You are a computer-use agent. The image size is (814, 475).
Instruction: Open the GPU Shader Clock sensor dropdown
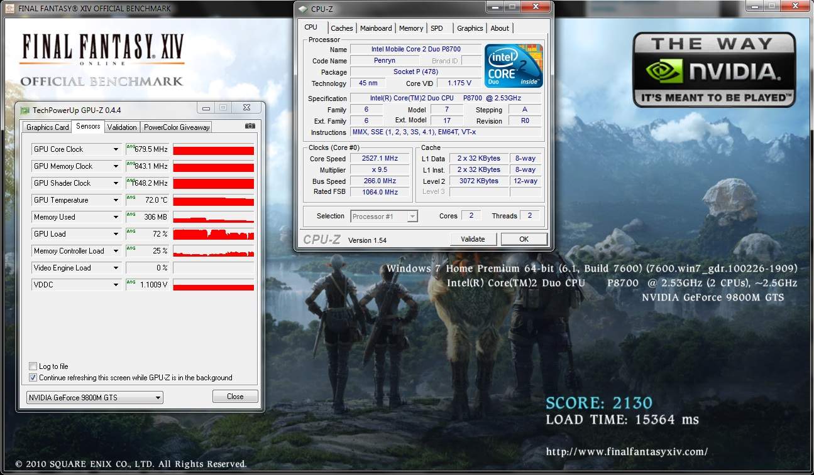point(116,183)
